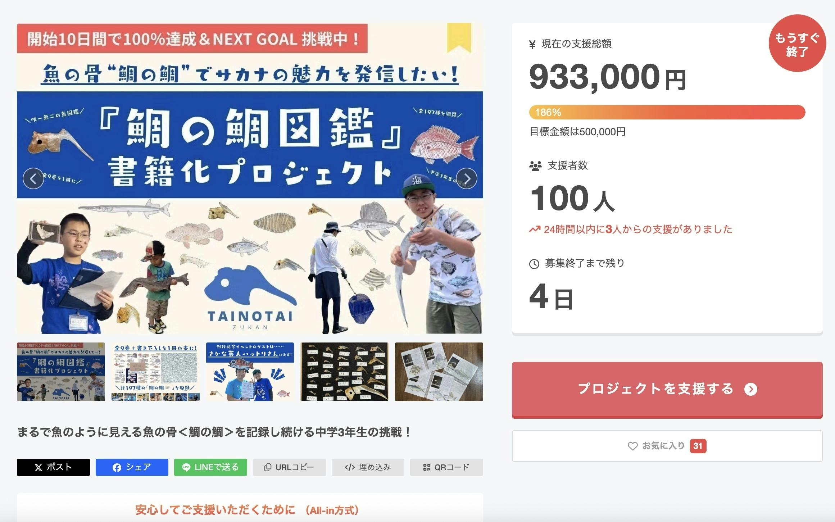This screenshot has width=835, height=522.
Task: Show the QR code for this project
Action: coord(446,467)
